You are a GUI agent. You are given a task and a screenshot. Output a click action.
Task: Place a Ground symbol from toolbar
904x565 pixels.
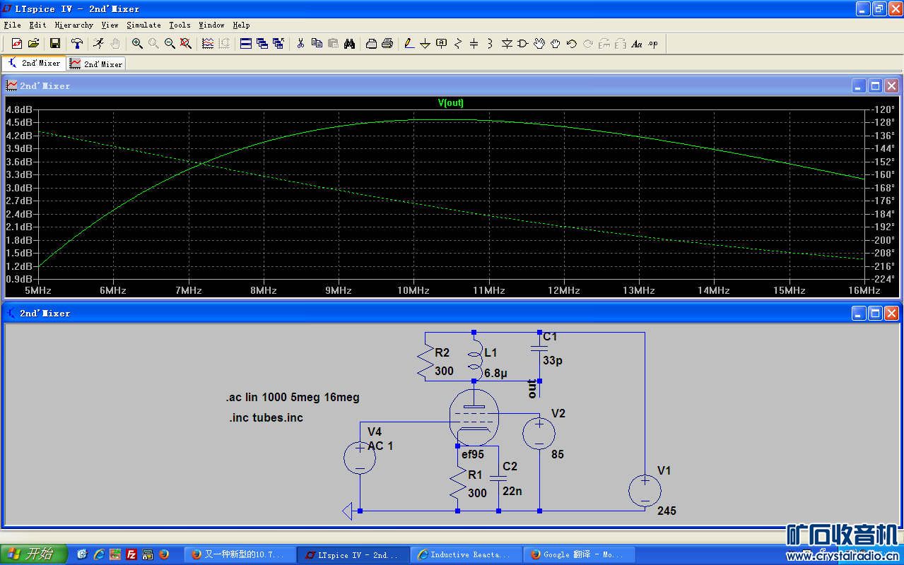pos(425,44)
